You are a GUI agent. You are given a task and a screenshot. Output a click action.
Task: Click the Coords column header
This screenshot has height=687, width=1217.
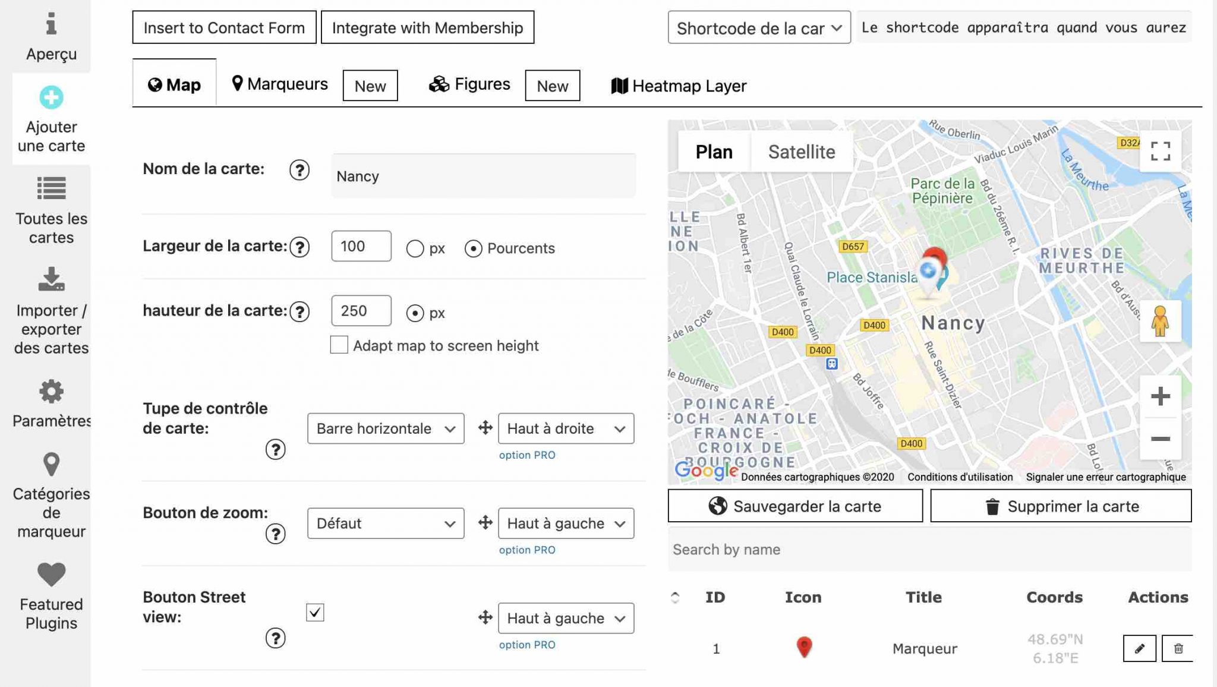point(1054,597)
